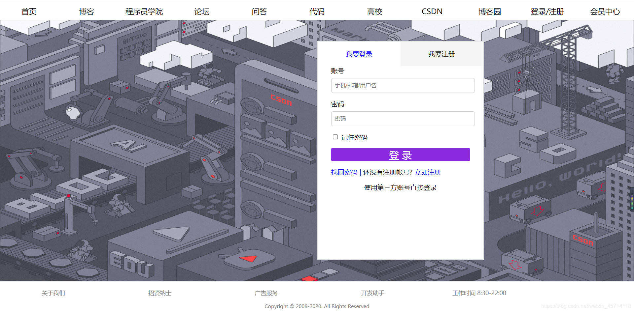Open 博客园 from the navbar

(489, 11)
